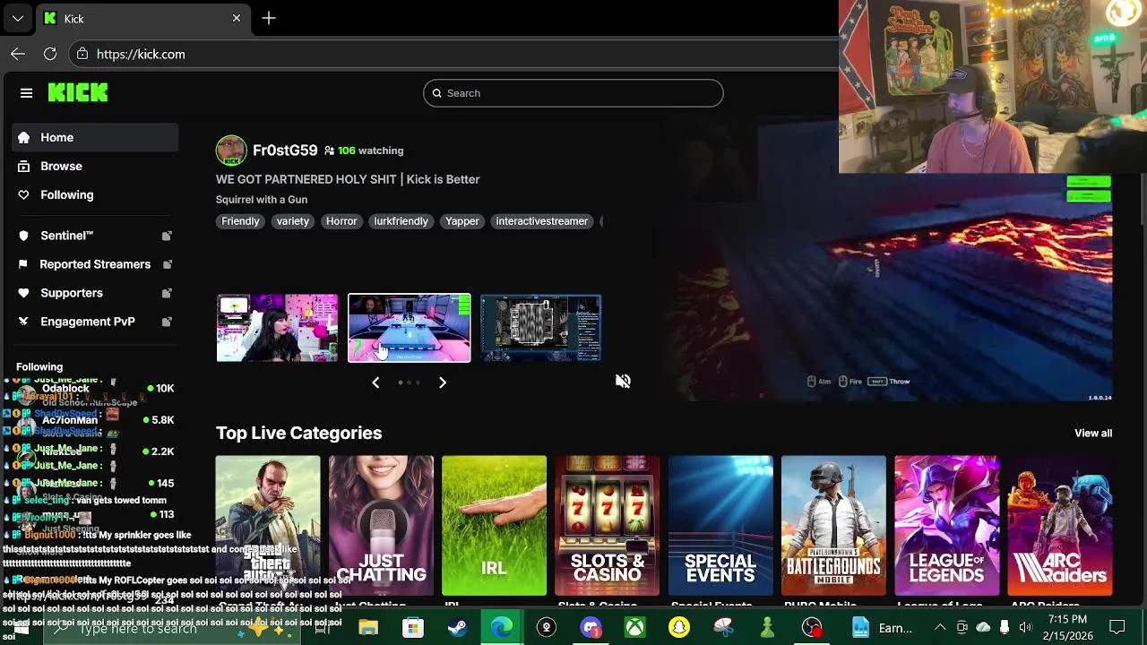This screenshot has width=1147, height=645.
Task: Click the external icon beside Engagement PvP
Action: 167,322
